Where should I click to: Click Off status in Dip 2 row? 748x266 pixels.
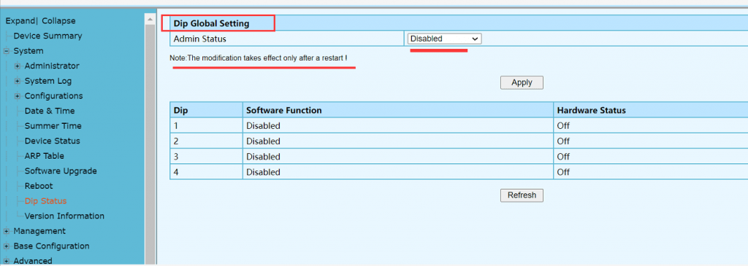click(x=563, y=141)
